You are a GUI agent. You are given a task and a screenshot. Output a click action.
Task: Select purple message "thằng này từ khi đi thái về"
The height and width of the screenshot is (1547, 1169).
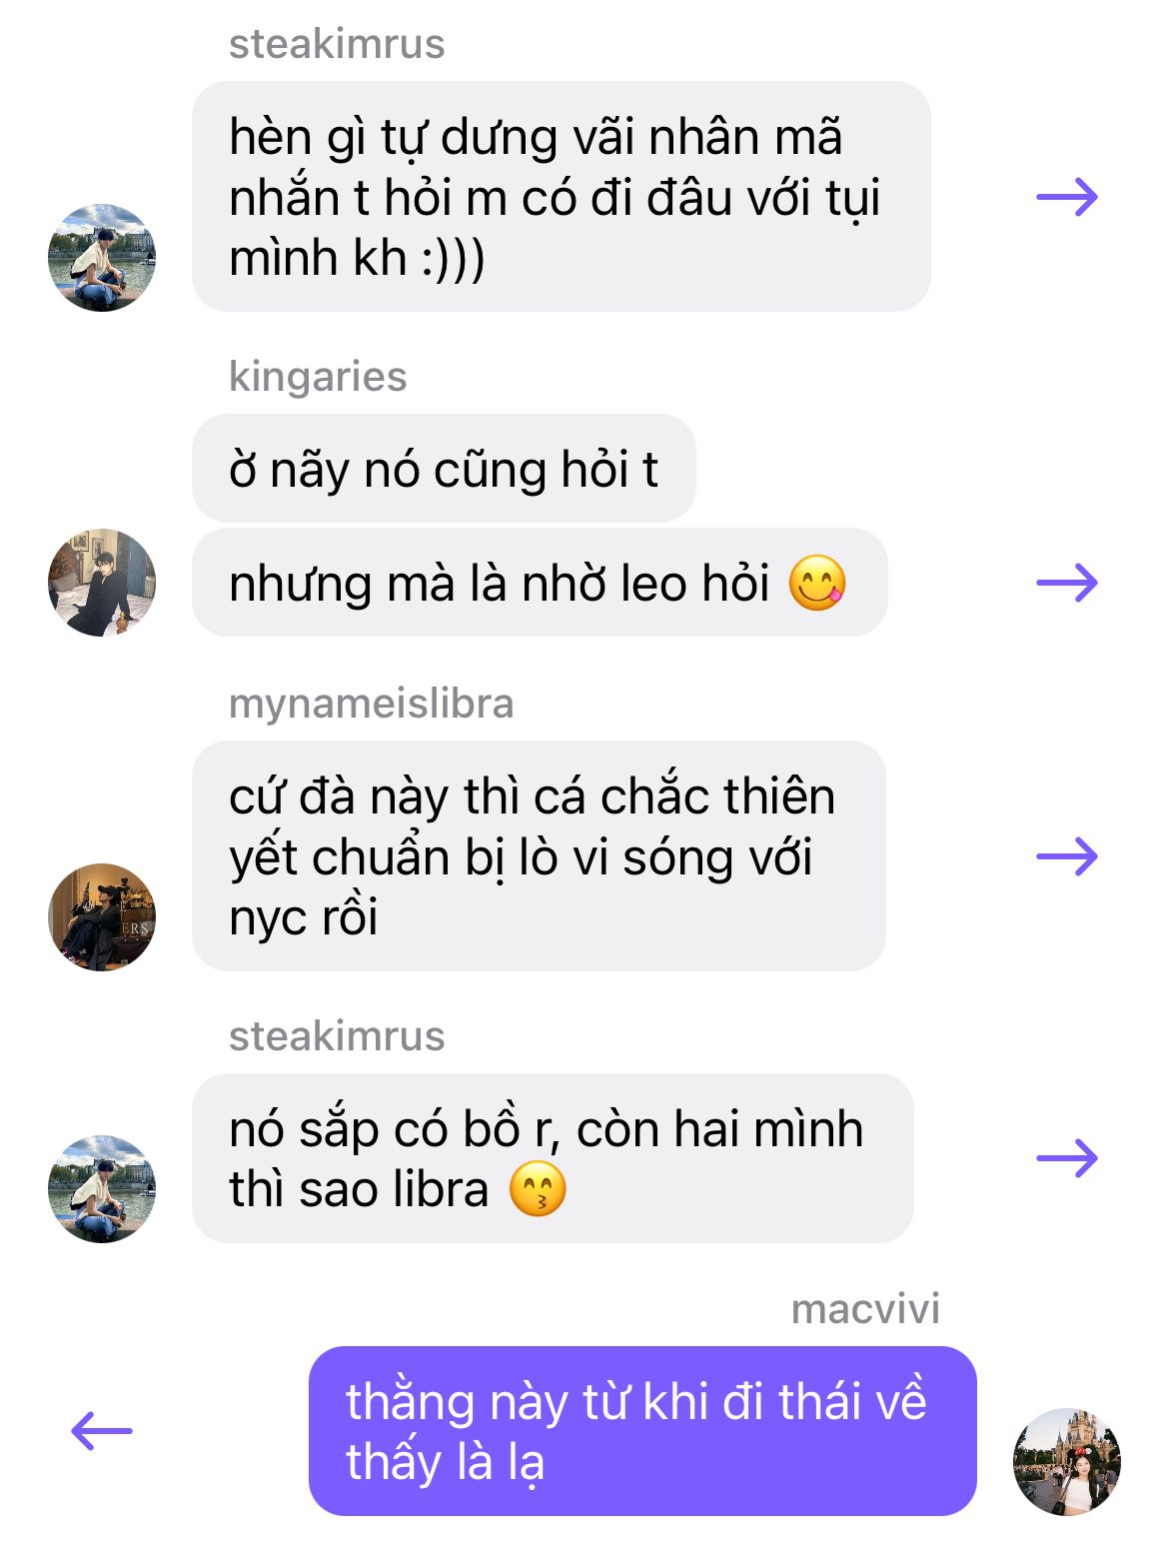point(642,1431)
